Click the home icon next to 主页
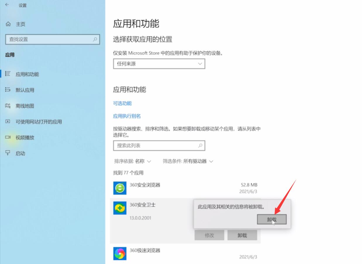Viewport: 362px width, 264px height. click(x=8, y=24)
